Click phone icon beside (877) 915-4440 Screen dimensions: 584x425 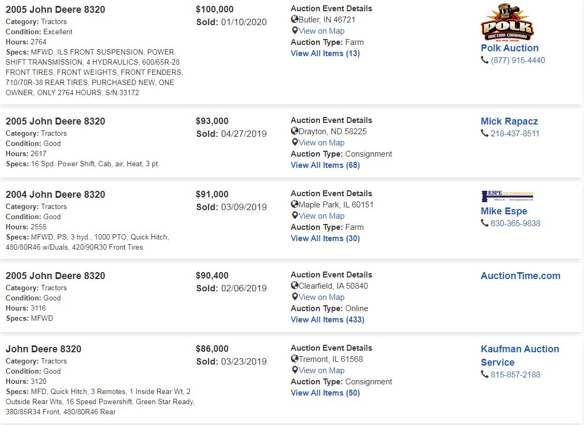click(x=485, y=60)
